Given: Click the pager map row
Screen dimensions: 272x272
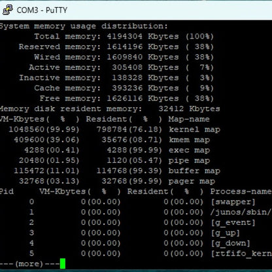Looking at the screenshot, I should click(x=117, y=181).
